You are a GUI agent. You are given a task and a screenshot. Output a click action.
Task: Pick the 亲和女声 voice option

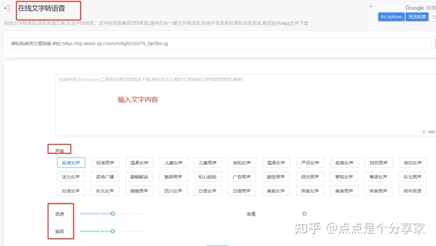tap(242, 163)
